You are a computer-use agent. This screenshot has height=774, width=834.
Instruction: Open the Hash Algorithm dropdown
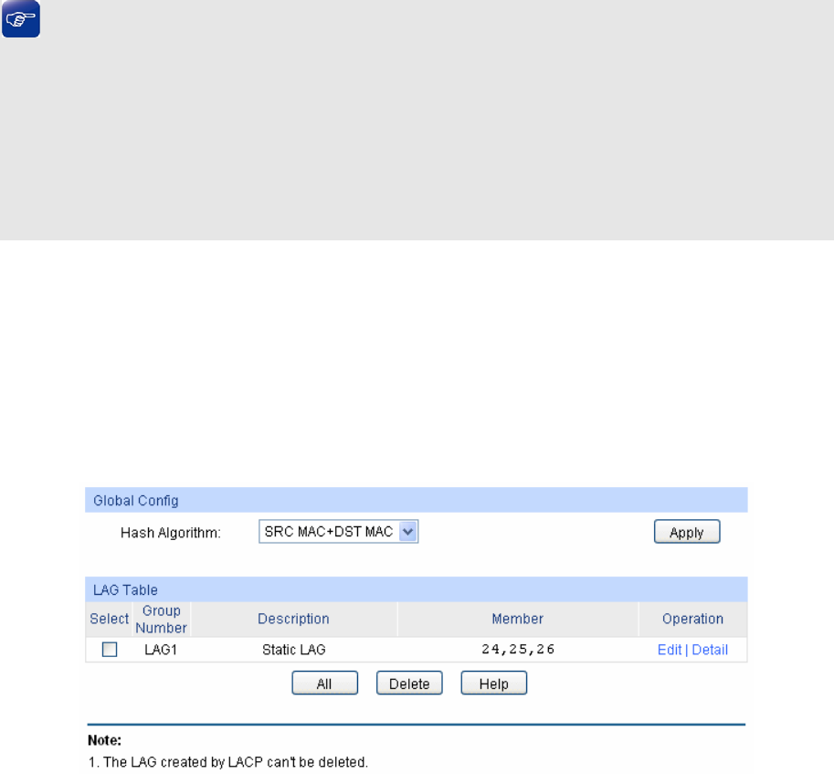338,532
